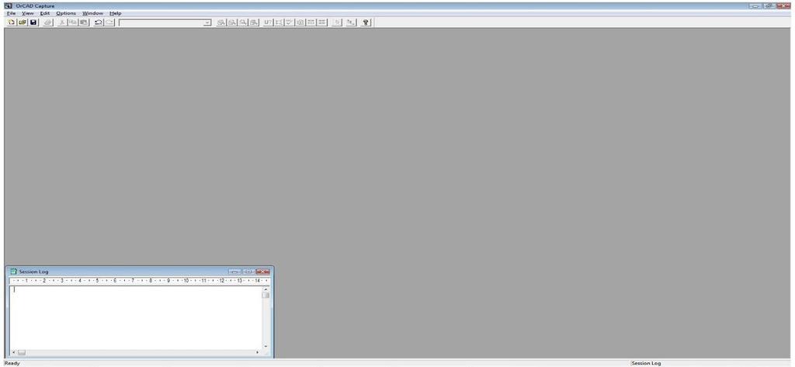Create a new document via toolbar icon
The width and height of the screenshot is (795, 367).
click(11, 23)
